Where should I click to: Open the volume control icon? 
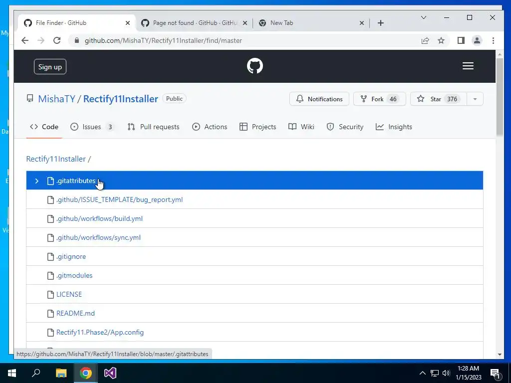(446, 373)
